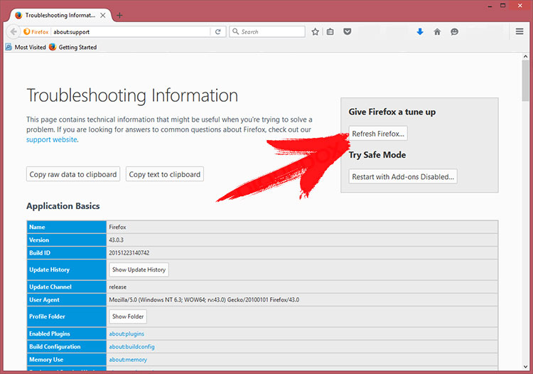This screenshot has height=374, width=533.
Task: Click the back navigation arrow
Action: 14,31
